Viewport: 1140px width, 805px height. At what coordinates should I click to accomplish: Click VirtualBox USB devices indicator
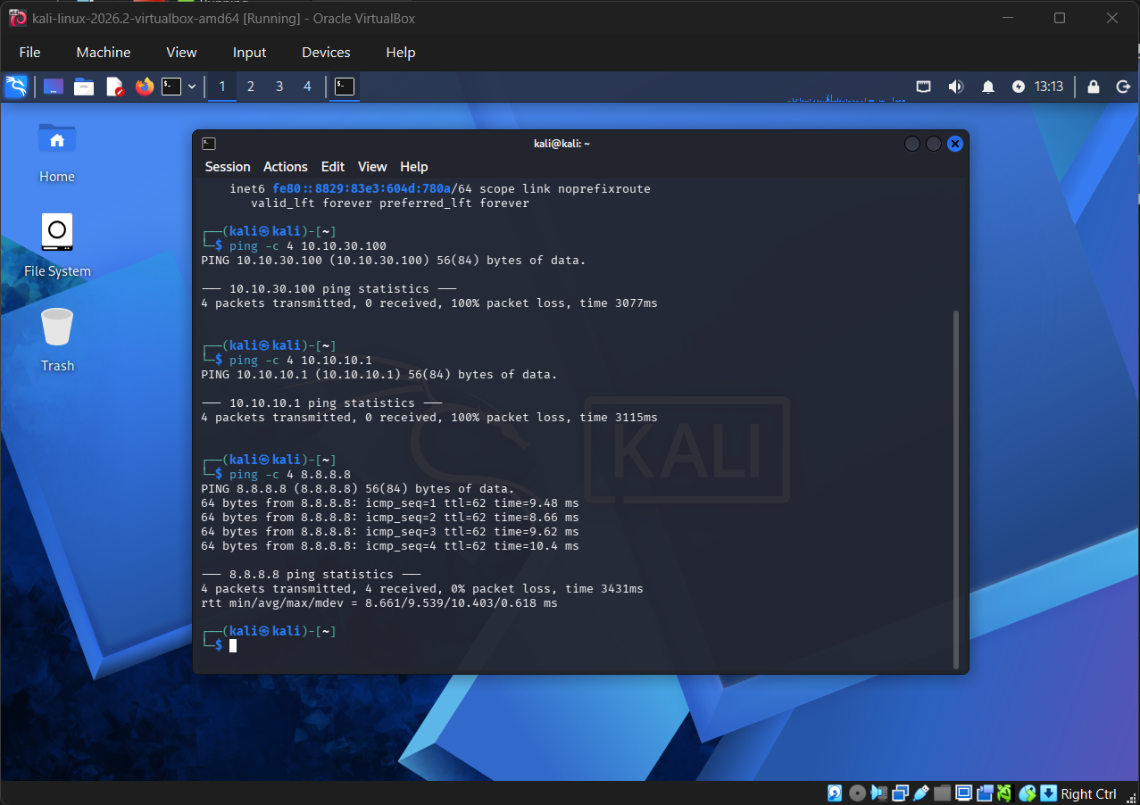tap(921, 793)
